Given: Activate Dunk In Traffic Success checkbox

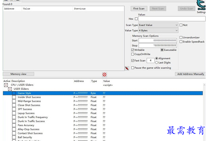Looking at the screenshot, I should (14, 121).
